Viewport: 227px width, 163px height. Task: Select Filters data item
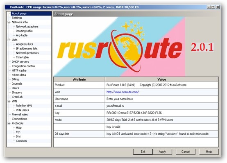[19, 75]
